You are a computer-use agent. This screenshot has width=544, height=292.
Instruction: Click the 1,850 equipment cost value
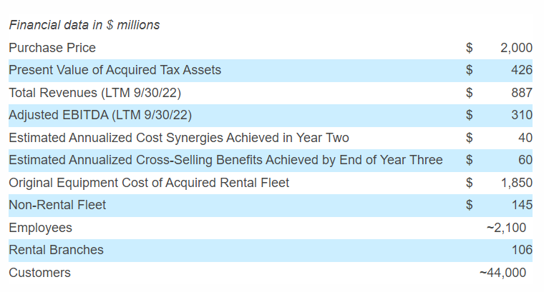click(x=517, y=183)
